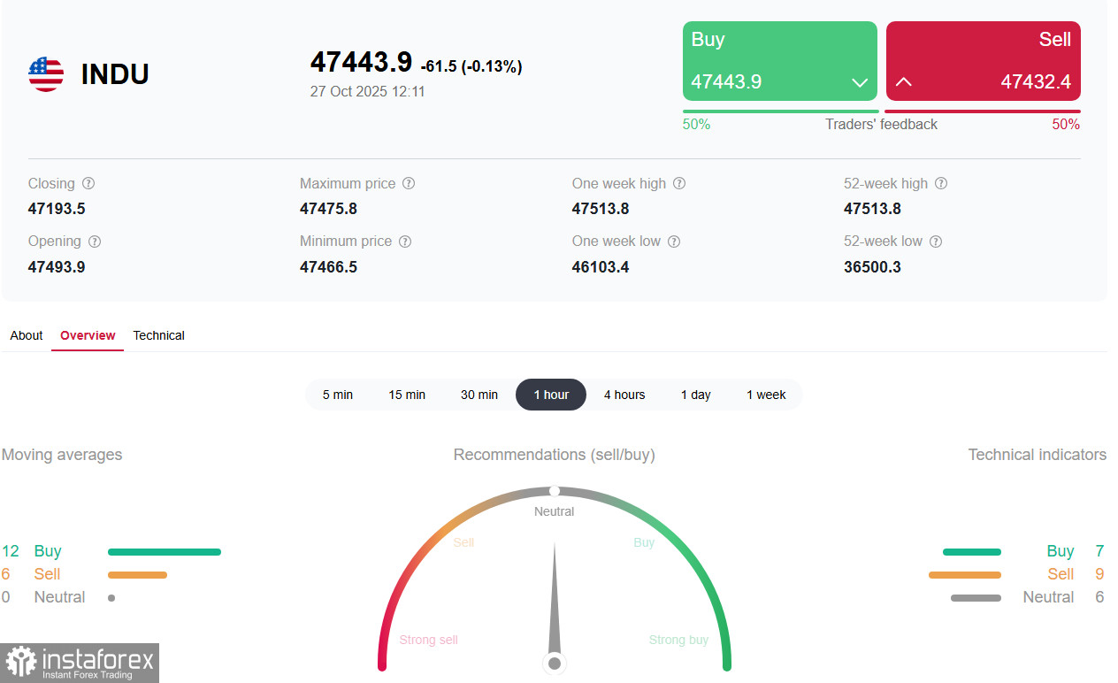Click the green buyers feedback bar
This screenshot has height=683, width=1118.
pos(781,111)
